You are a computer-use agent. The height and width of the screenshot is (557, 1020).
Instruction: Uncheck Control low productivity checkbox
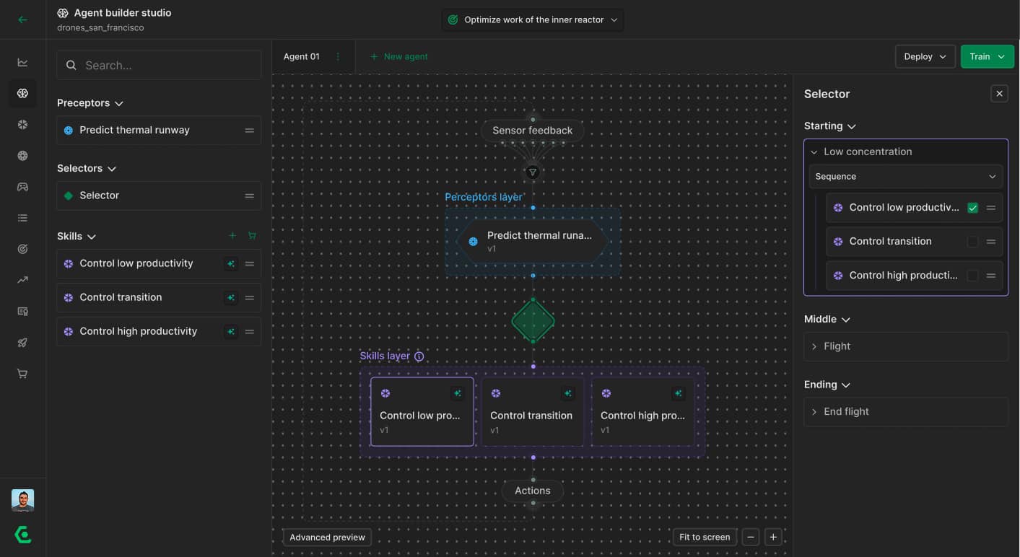coord(972,208)
